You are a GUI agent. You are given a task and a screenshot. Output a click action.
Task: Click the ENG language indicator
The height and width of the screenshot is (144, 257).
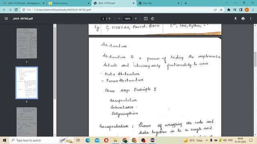click(230, 140)
